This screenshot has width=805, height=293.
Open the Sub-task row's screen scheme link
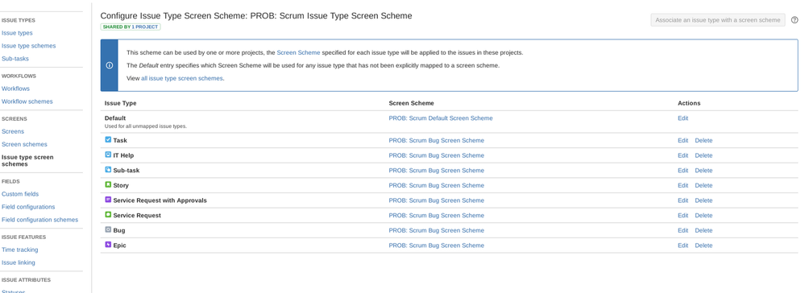tap(437, 171)
